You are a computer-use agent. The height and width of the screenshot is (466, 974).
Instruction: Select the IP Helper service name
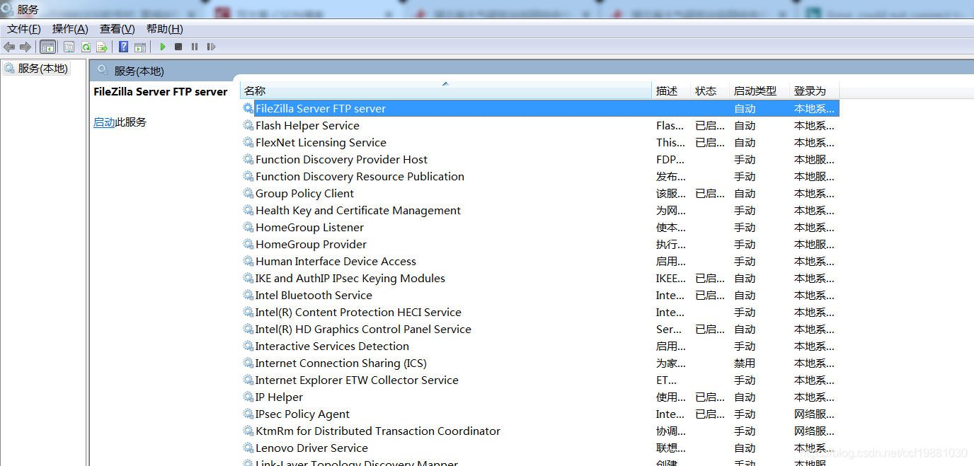(x=279, y=397)
